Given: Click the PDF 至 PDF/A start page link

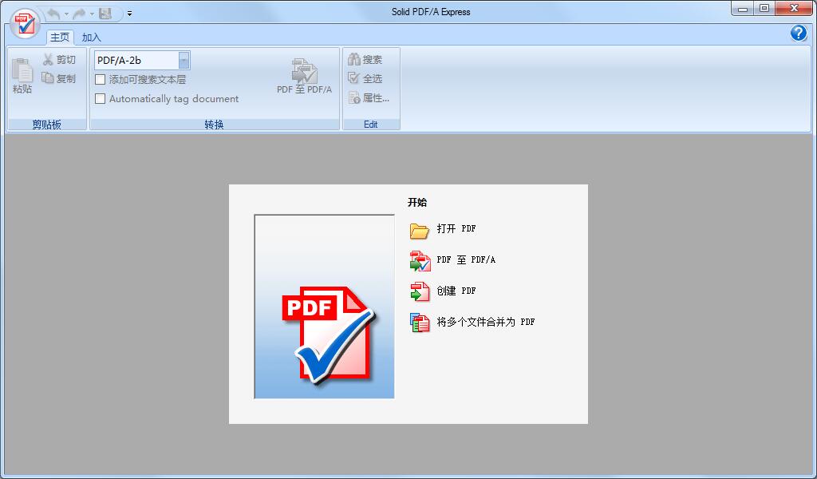Looking at the screenshot, I should pos(466,259).
